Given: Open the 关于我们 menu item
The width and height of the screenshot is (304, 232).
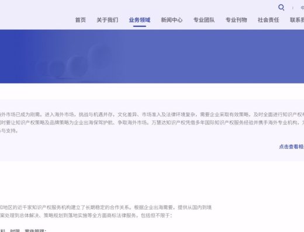Looking at the screenshot, I should pyautogui.click(x=108, y=20).
